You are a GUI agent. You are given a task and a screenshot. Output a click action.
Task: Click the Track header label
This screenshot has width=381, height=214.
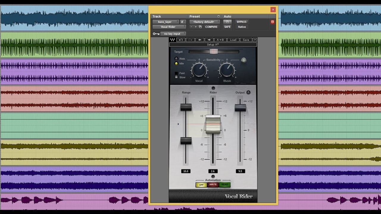[x=157, y=16]
